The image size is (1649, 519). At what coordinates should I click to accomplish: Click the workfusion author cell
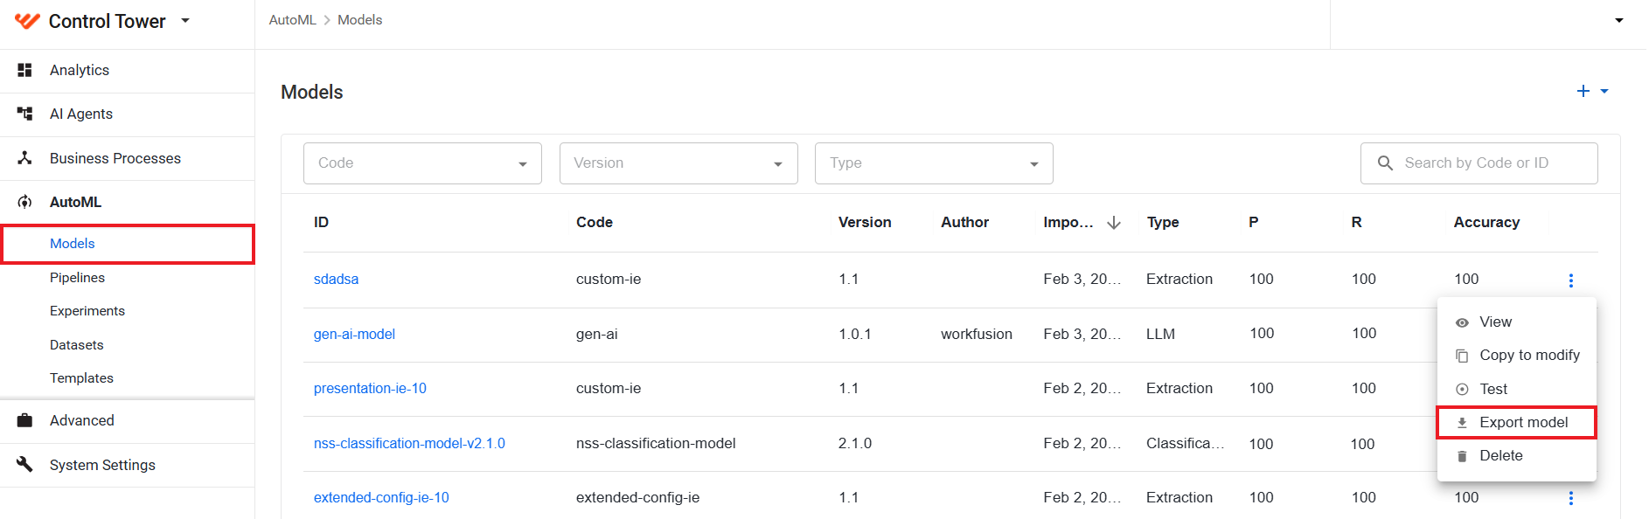point(977,335)
